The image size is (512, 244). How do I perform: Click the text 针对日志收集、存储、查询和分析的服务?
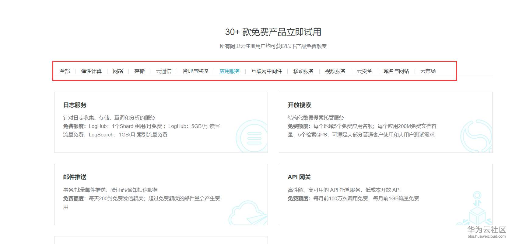(x=109, y=118)
